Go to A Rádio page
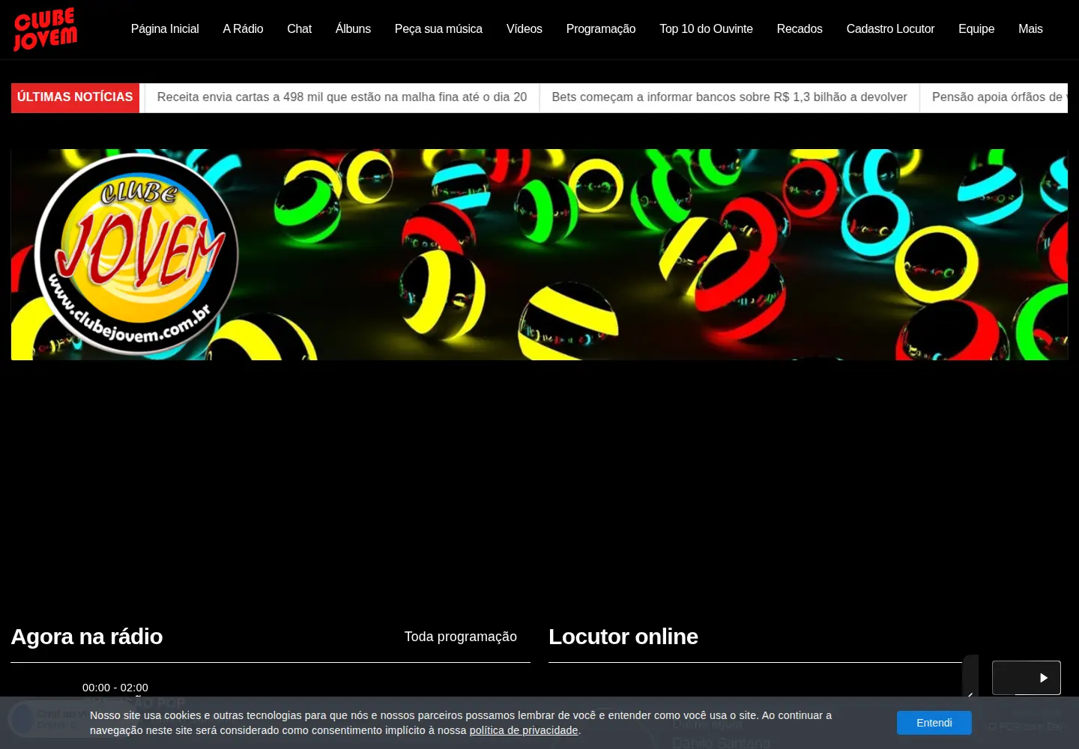 [243, 29]
